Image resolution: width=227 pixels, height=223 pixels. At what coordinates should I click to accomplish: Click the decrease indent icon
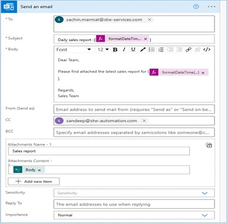(170, 49)
